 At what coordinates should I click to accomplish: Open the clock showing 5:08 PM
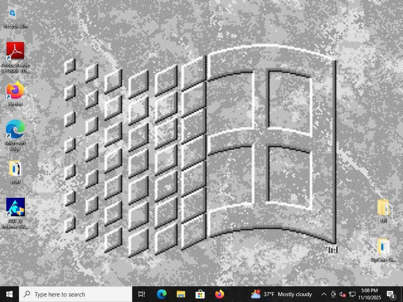pyautogui.click(x=369, y=294)
